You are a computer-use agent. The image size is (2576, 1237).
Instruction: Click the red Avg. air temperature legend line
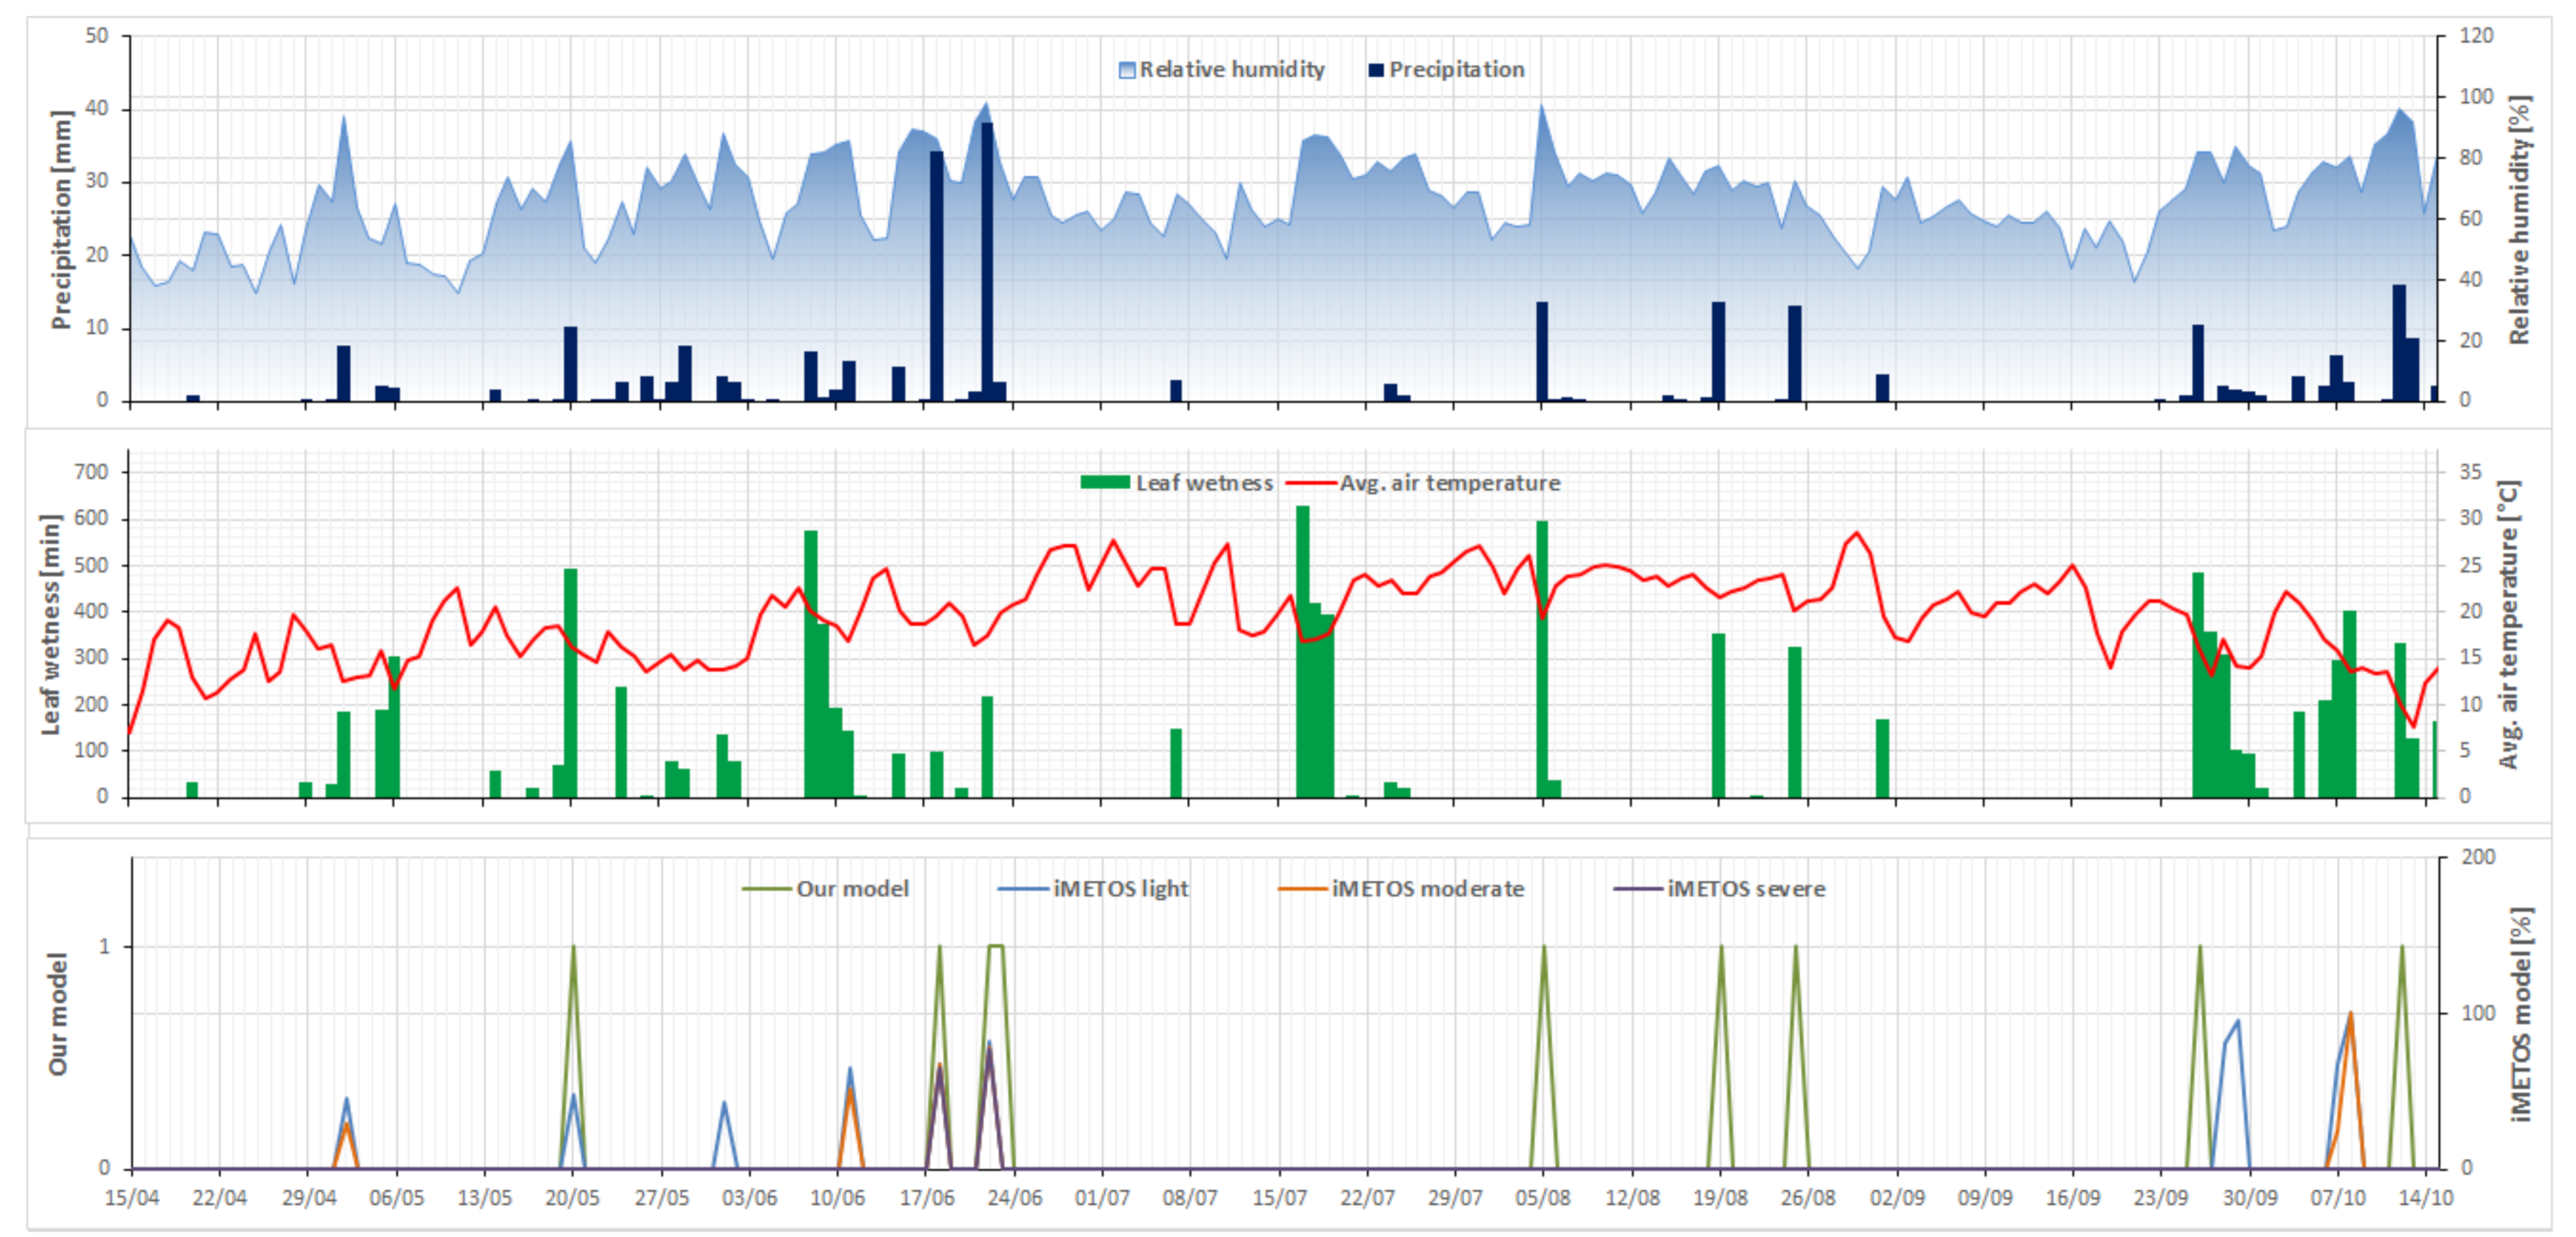click(x=1310, y=483)
